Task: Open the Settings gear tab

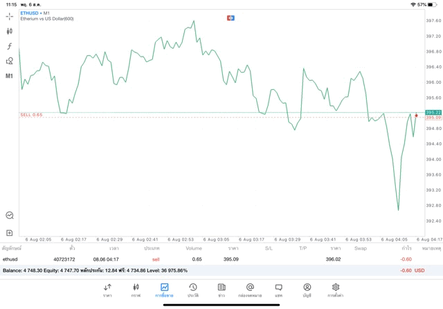Action: (x=336, y=290)
